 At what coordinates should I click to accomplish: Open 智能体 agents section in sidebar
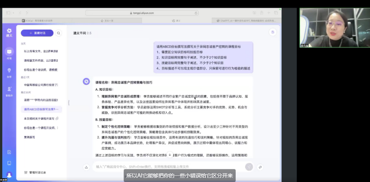9,91
